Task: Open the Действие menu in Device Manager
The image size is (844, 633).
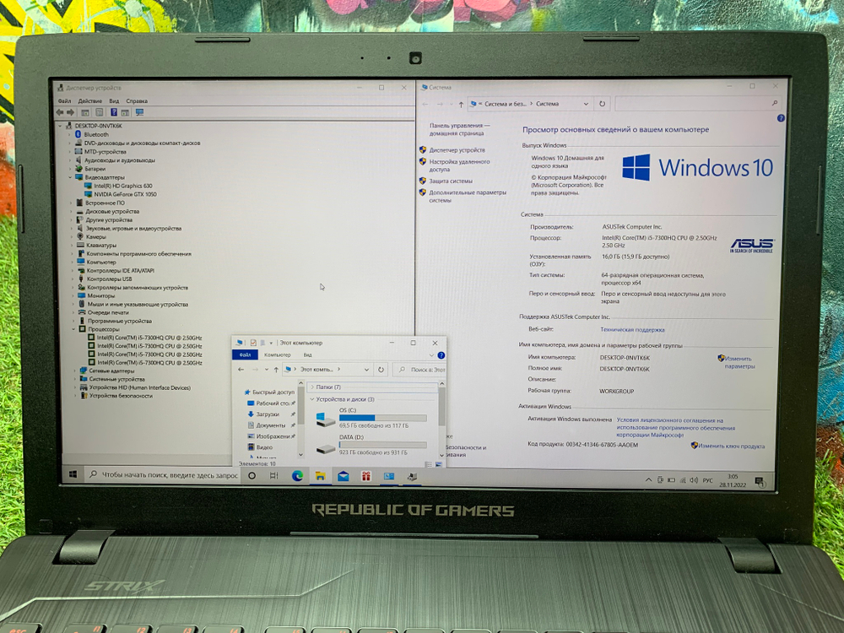Action: click(x=90, y=101)
